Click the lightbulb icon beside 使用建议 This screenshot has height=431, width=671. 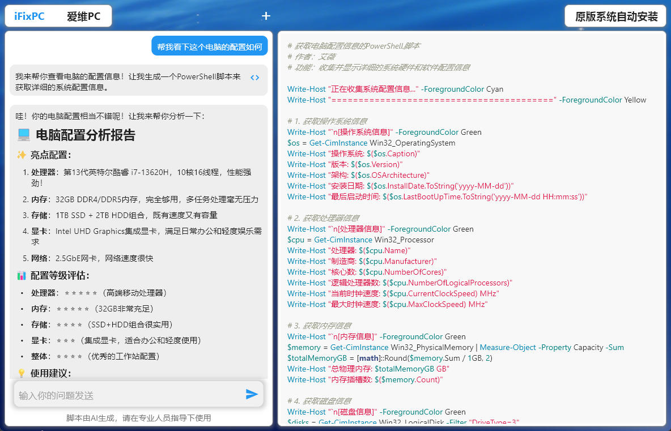pos(22,373)
